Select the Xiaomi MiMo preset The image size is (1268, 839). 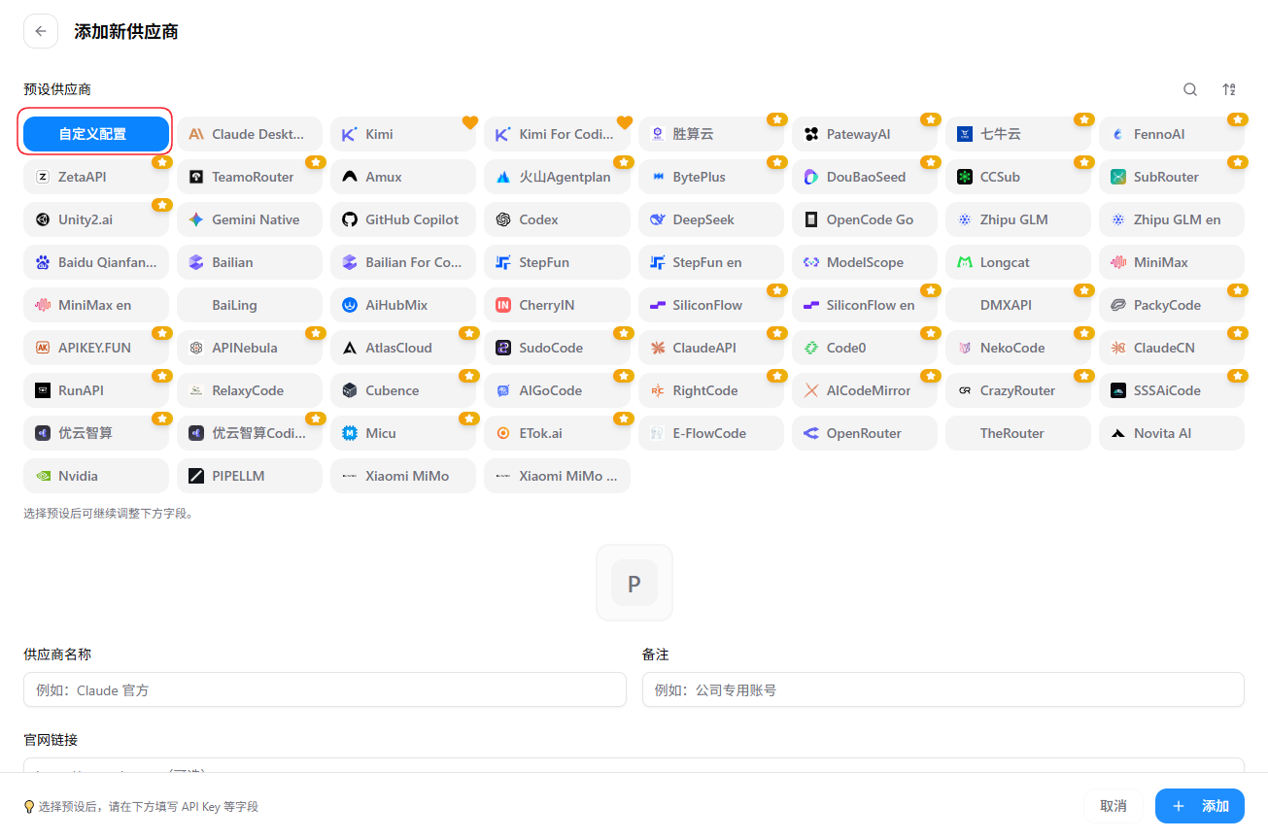(403, 476)
